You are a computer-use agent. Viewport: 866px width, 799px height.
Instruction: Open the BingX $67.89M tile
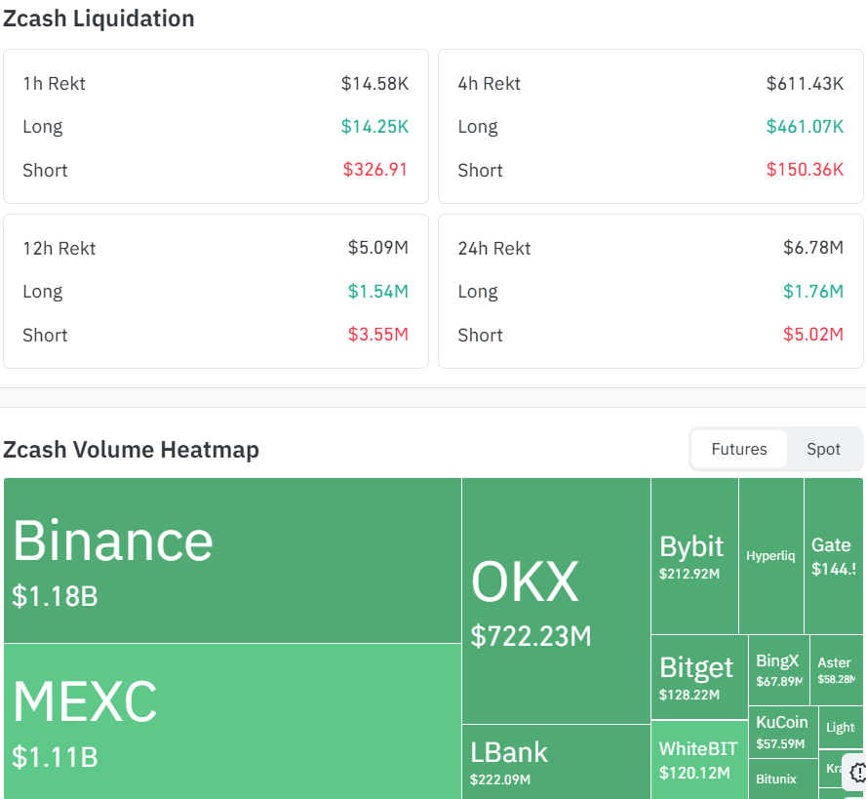[x=779, y=670]
